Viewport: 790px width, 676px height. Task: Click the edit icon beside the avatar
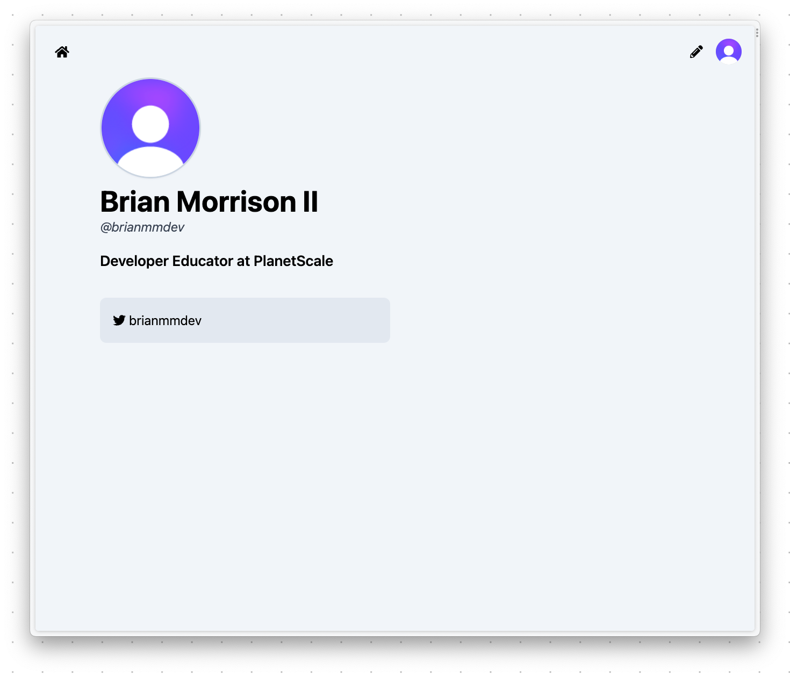point(696,51)
